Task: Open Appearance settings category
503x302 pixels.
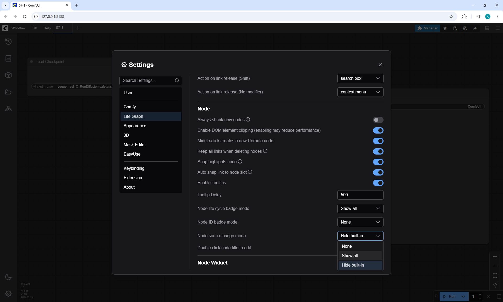Action: [x=135, y=126]
